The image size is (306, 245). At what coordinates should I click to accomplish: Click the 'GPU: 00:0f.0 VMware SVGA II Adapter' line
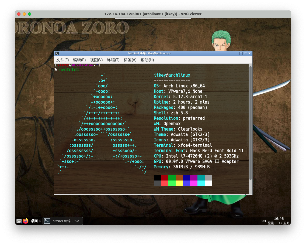click(196, 162)
